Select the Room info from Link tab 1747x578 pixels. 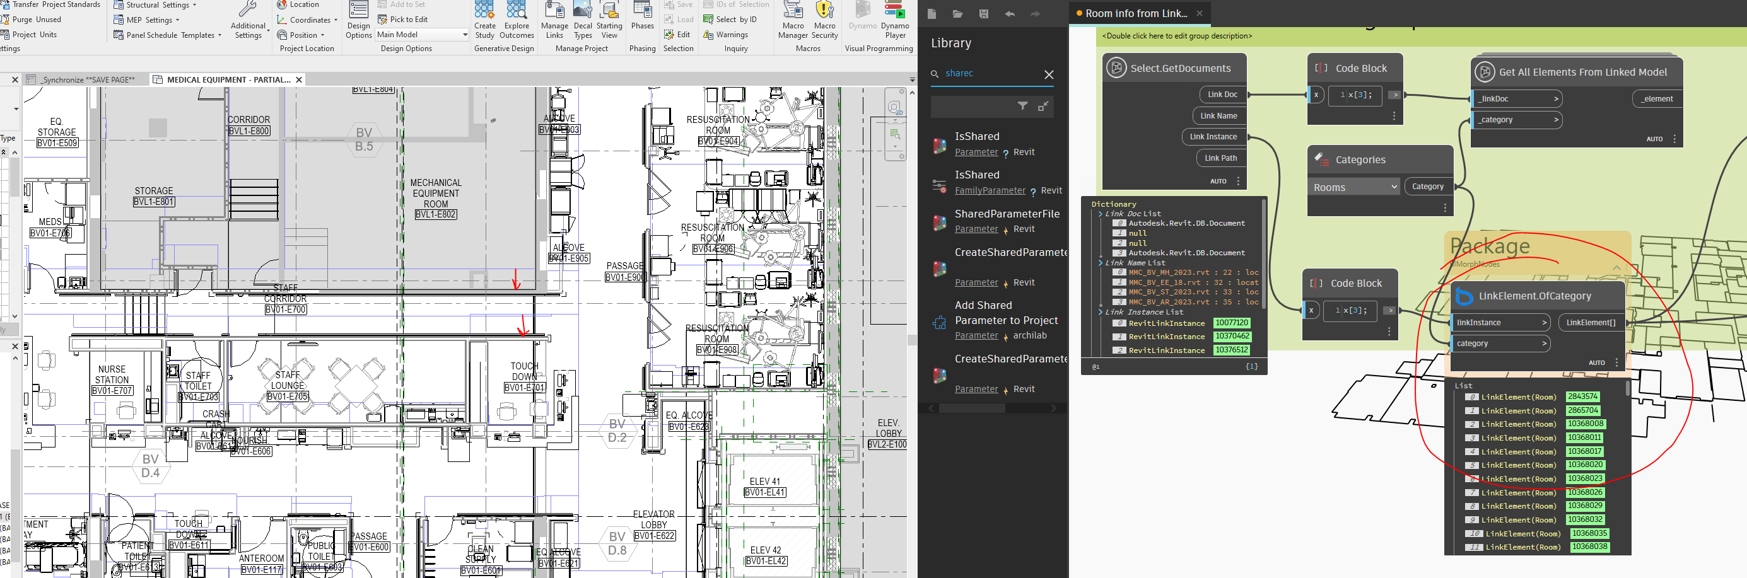point(1135,14)
